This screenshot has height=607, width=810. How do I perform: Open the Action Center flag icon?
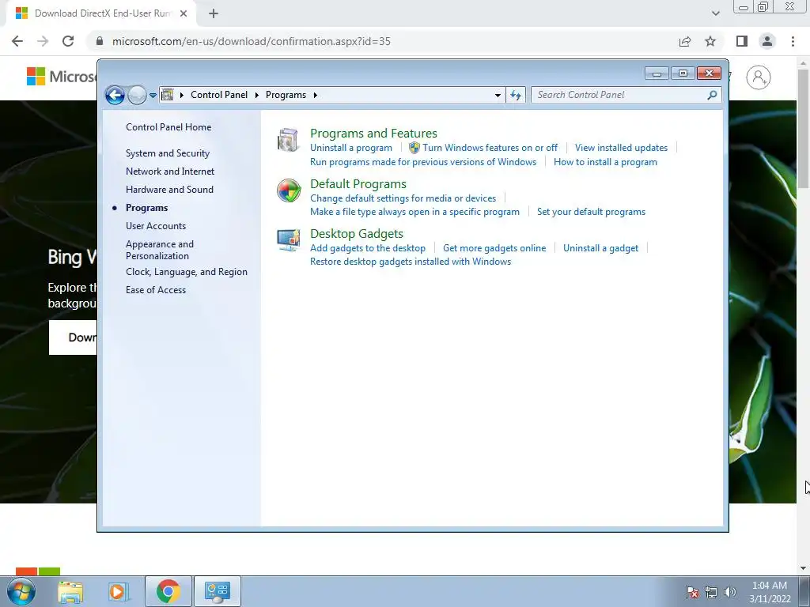[x=692, y=592]
